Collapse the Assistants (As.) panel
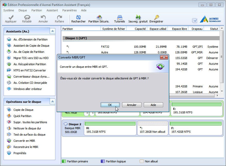The image size is (226, 166). point(53,31)
